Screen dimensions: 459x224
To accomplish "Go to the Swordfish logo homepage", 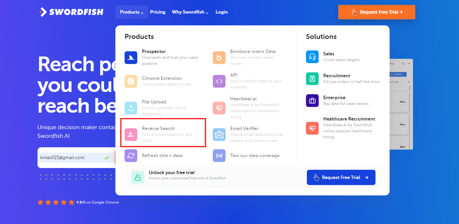I will (x=72, y=12).
